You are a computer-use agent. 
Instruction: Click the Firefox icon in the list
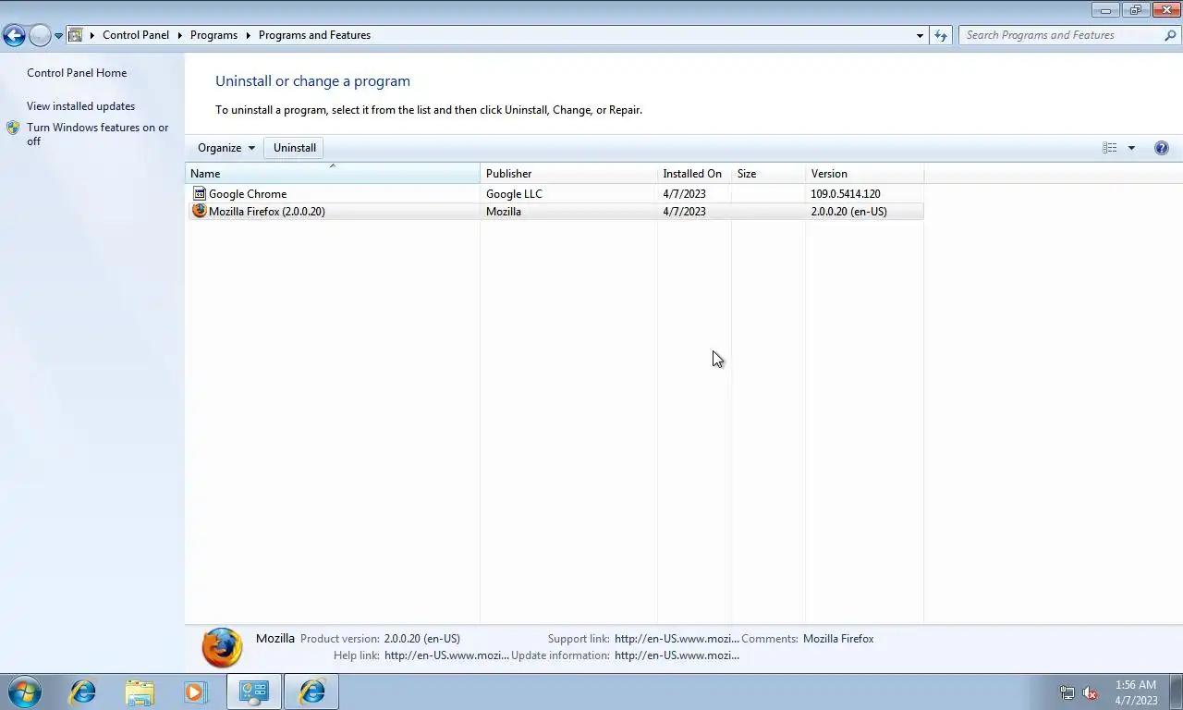(199, 211)
